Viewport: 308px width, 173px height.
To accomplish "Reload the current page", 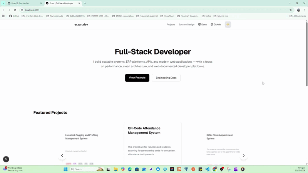I will click(15, 10).
